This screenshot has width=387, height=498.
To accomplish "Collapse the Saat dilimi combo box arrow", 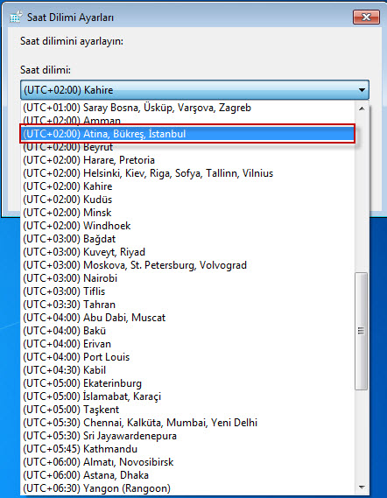I will 362,90.
